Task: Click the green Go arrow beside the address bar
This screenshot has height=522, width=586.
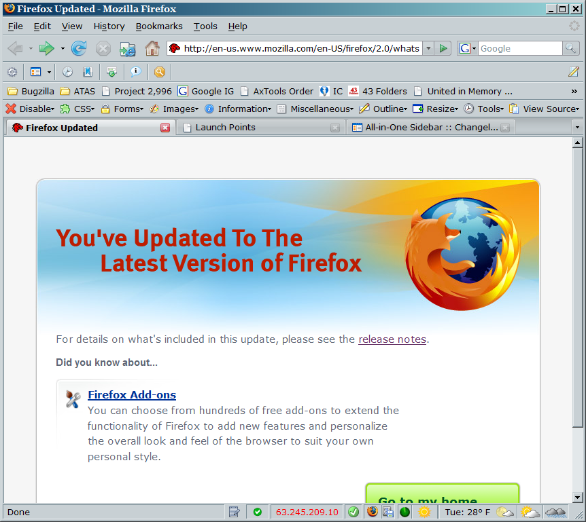Action: click(x=443, y=48)
